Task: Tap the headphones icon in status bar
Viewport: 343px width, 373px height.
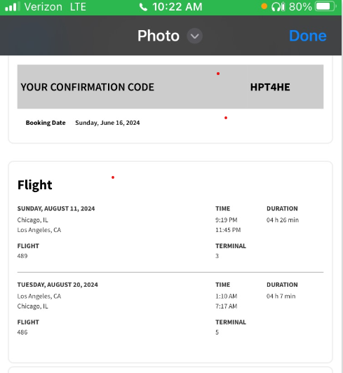Action: pyautogui.click(x=278, y=7)
